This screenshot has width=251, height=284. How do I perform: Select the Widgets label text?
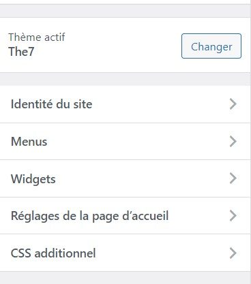(33, 179)
